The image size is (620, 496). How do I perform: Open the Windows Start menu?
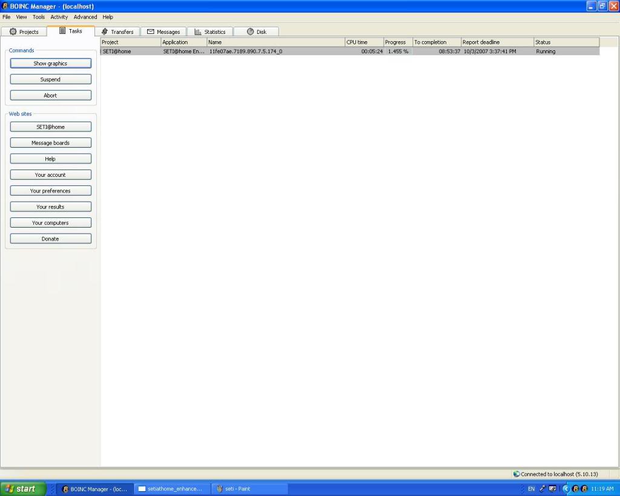coord(24,489)
